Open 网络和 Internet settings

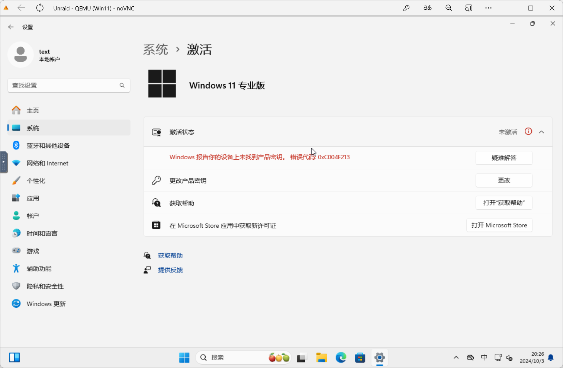click(x=69, y=163)
